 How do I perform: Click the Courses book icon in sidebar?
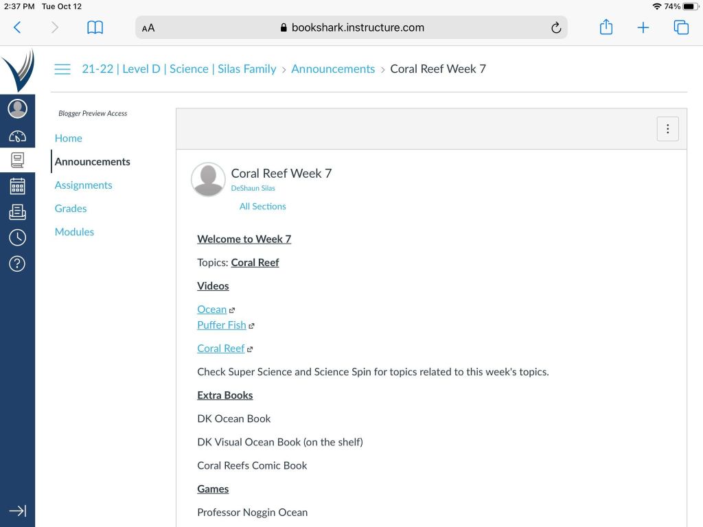coord(17,161)
